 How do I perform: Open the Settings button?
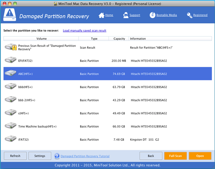pyautogui.click(x=40, y=156)
